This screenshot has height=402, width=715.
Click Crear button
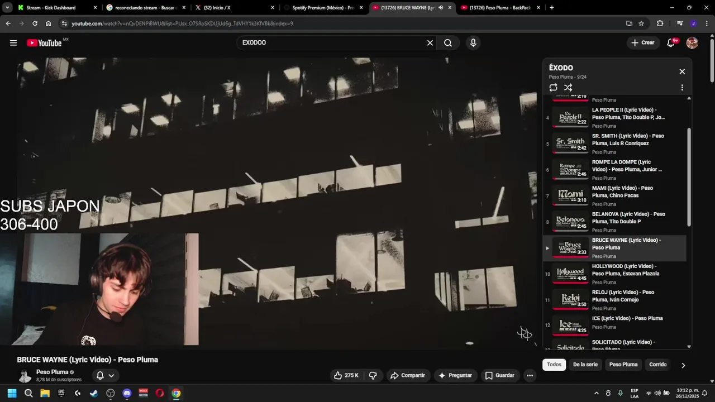tap(642, 43)
